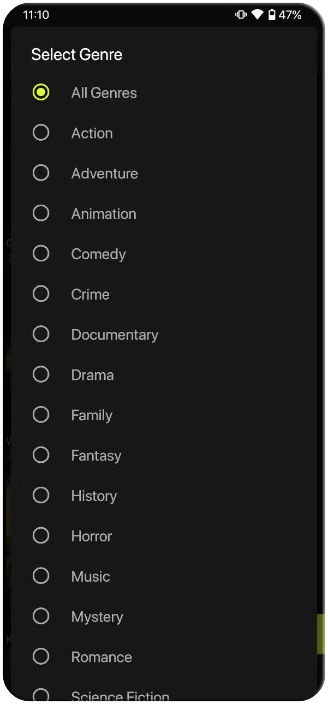Select the Music genre radio button
Image resolution: width=328 pixels, height=704 pixels.
41,576
